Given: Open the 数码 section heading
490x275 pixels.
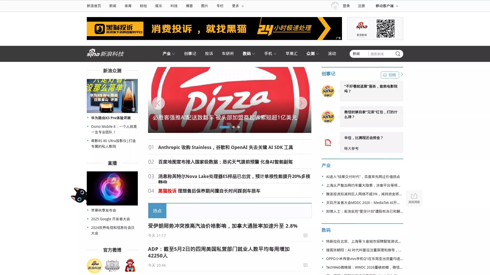Looking at the screenshot, I should click(326, 230).
